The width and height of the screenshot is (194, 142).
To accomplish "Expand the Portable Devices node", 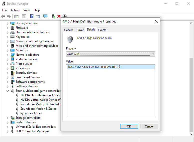I will point(7,59).
